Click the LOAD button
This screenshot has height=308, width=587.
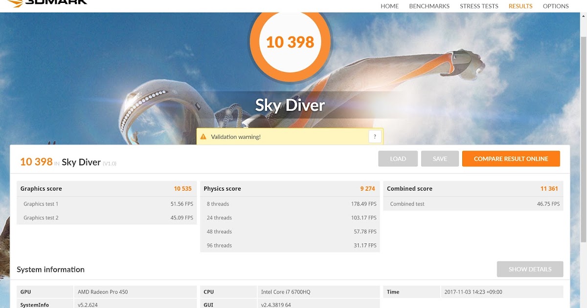(398, 159)
